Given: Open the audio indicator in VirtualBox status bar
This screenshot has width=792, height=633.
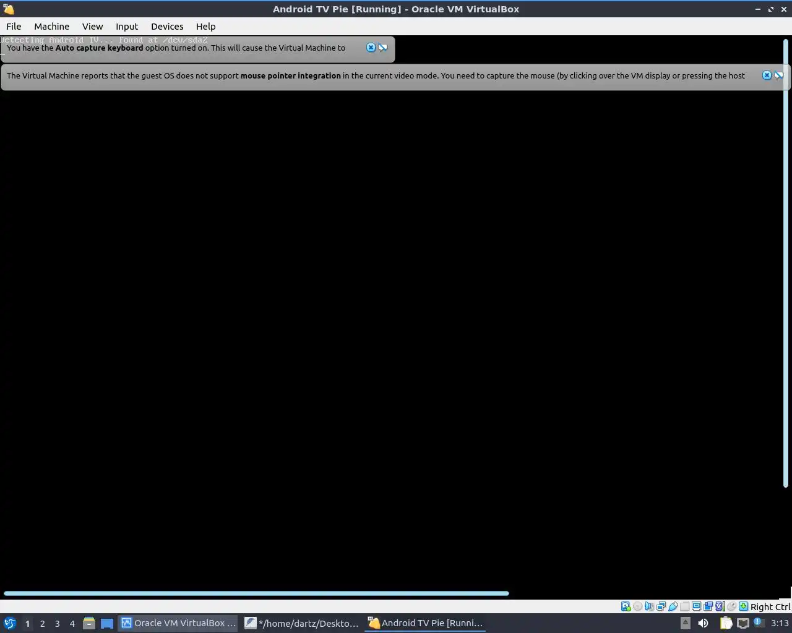Looking at the screenshot, I should (649, 606).
